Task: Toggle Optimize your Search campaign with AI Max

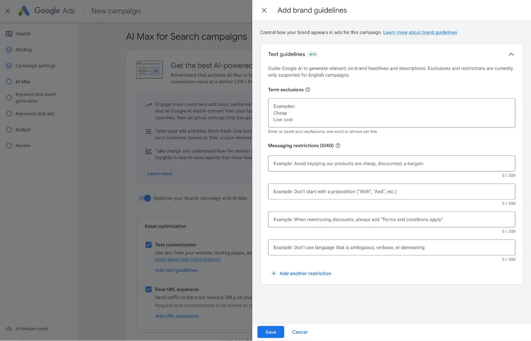Action: (145, 198)
